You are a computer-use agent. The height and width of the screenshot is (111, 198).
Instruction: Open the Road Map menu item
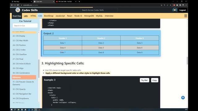(x=17, y=16)
